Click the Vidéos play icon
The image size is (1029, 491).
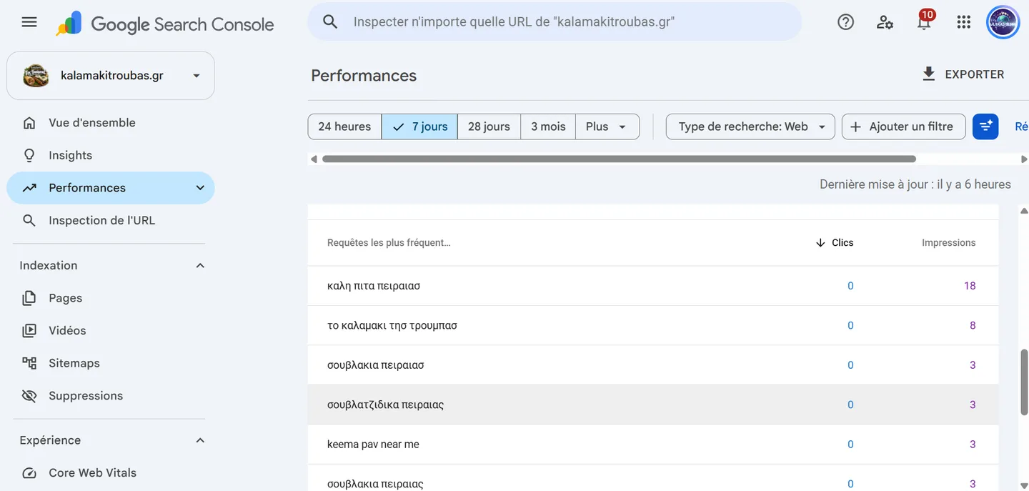pos(29,330)
